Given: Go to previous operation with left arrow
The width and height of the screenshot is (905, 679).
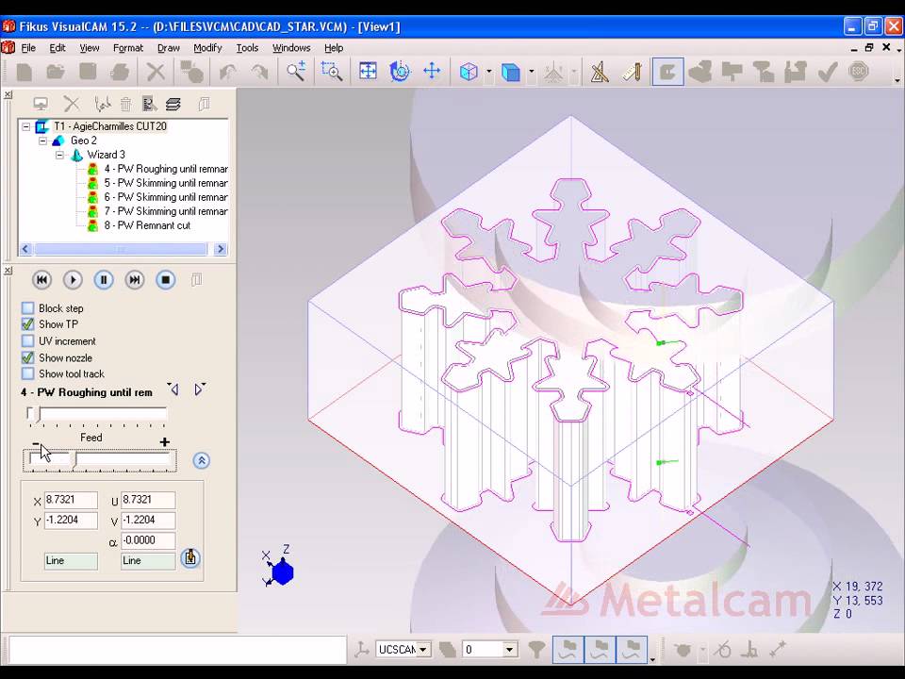Looking at the screenshot, I should click(x=173, y=389).
